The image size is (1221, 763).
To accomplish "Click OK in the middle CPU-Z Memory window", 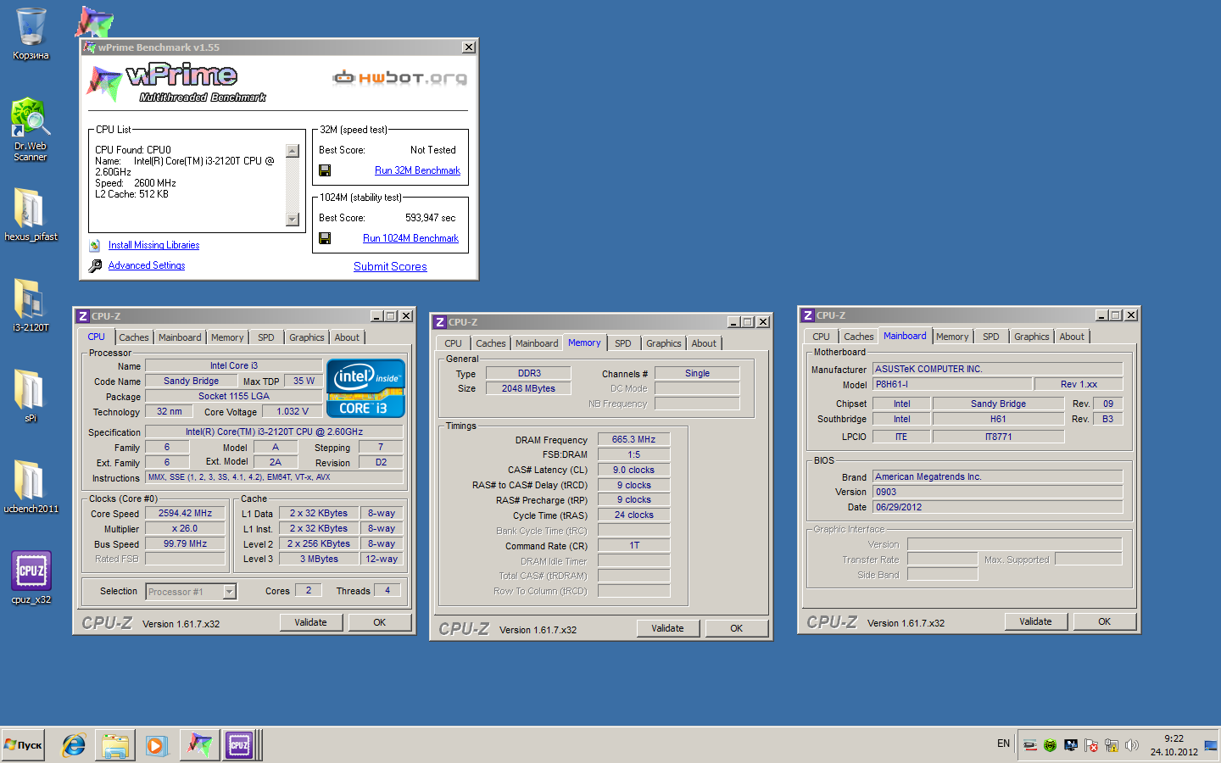I will 736,628.
